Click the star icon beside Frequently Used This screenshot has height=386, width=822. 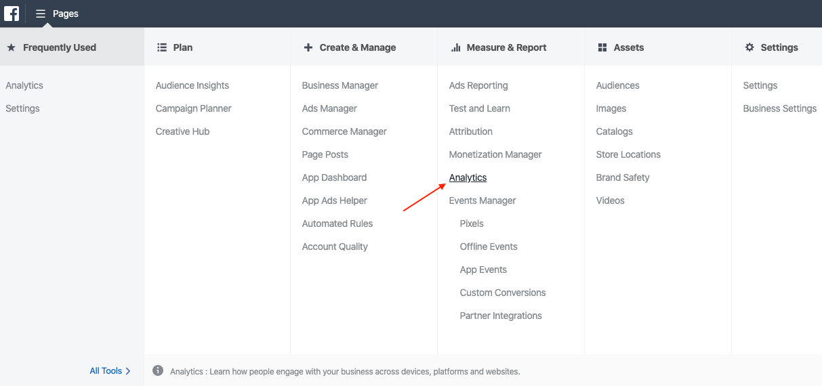11,47
